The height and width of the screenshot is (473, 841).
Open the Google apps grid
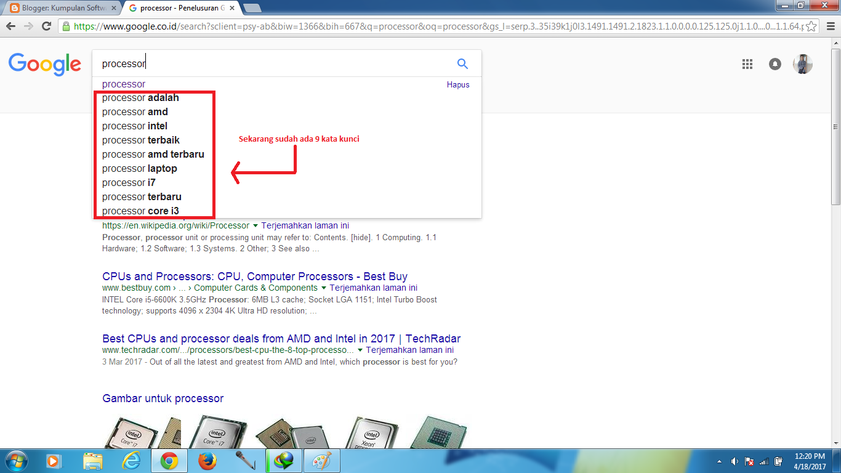(x=747, y=64)
